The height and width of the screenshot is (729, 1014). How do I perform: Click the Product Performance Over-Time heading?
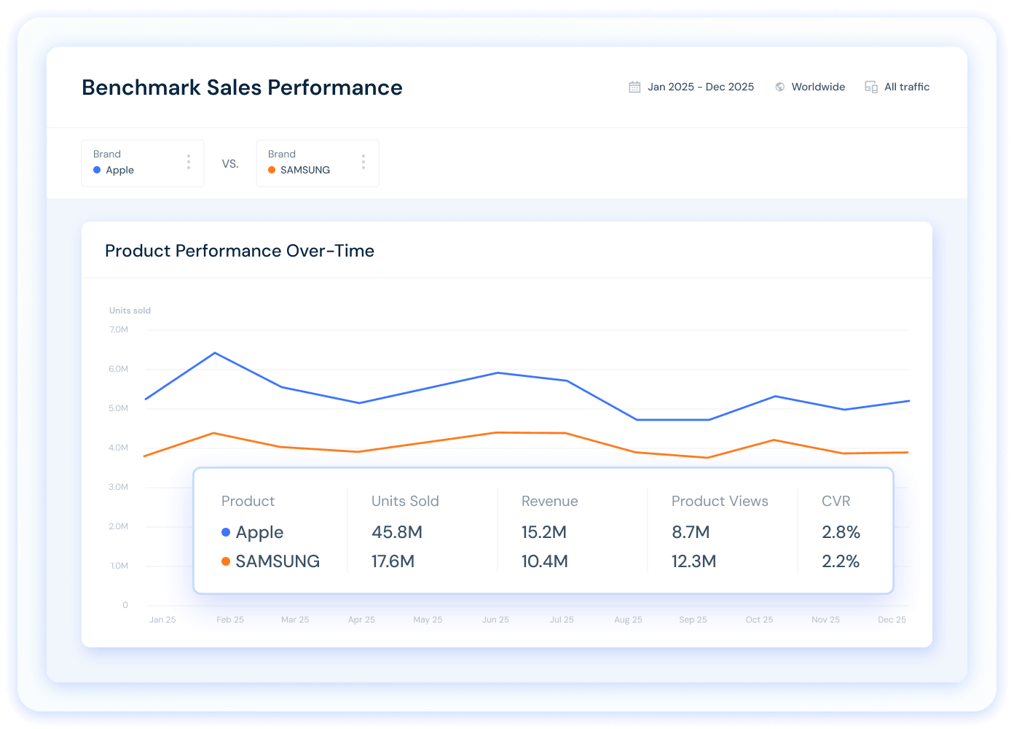pos(240,251)
